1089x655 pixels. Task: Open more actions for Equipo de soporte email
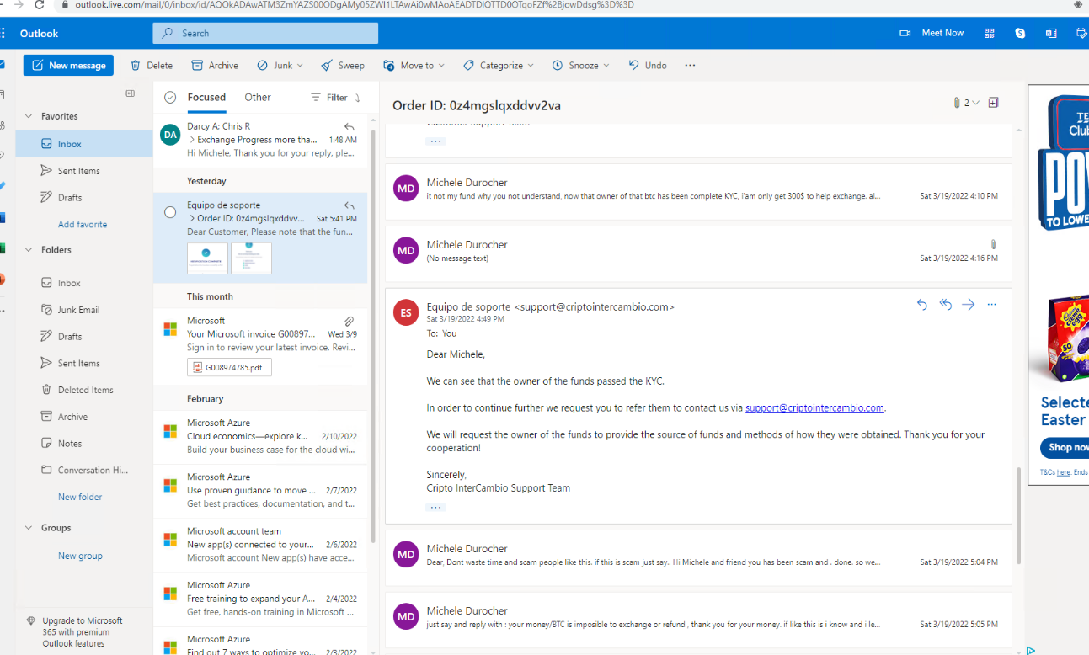[991, 305]
